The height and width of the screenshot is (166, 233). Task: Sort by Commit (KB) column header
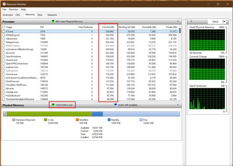108,27
